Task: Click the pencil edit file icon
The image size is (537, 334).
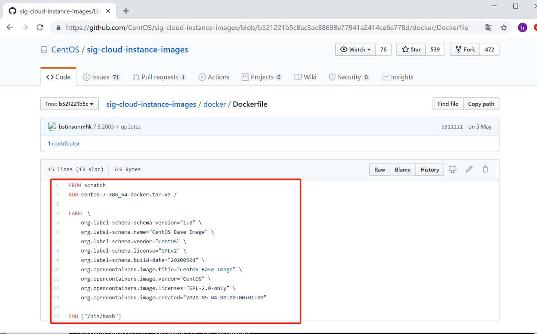Action: [469, 170]
